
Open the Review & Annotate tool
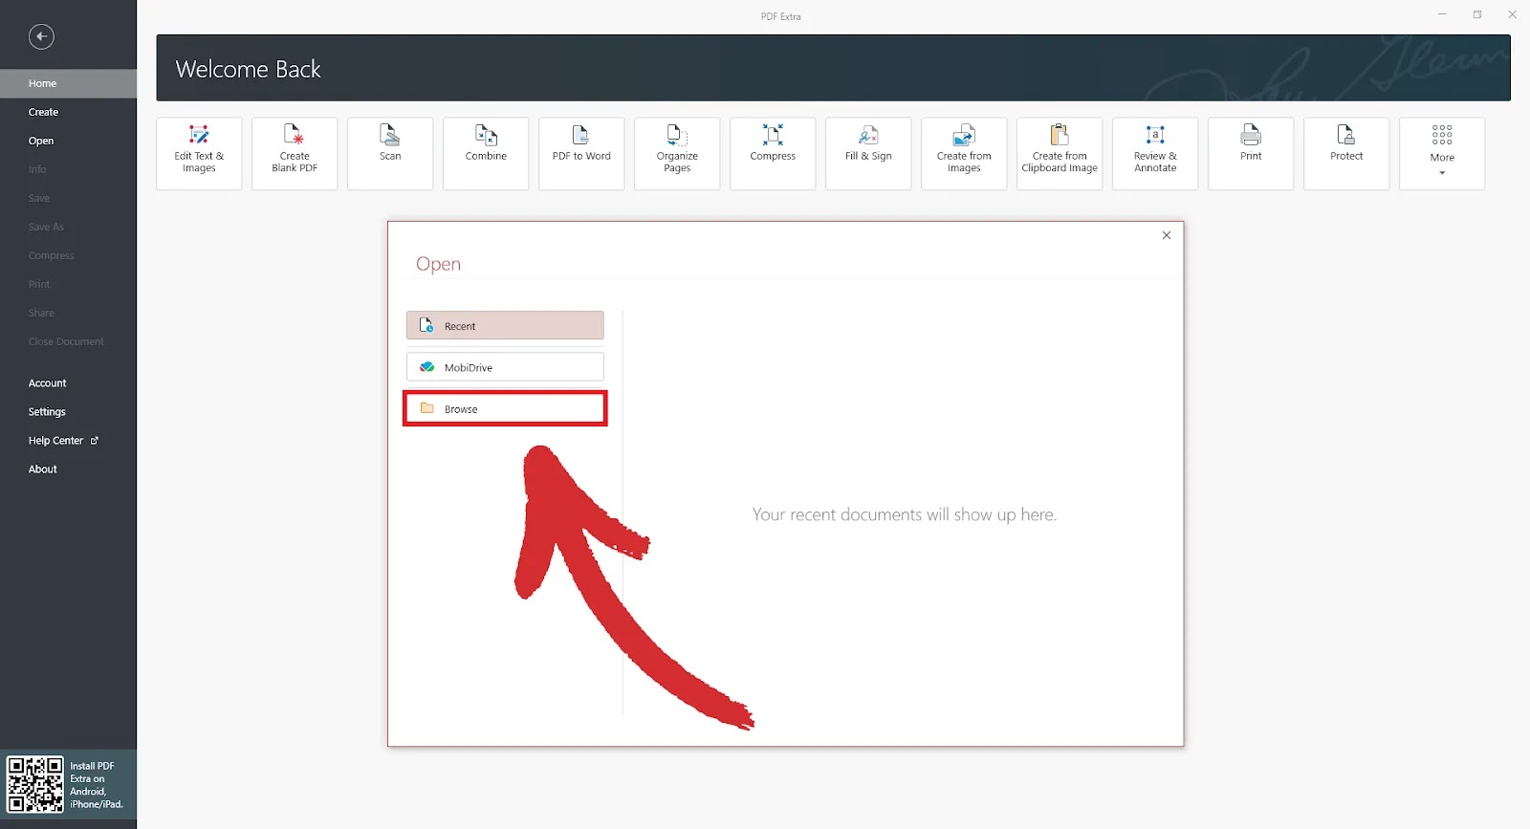click(x=1155, y=153)
